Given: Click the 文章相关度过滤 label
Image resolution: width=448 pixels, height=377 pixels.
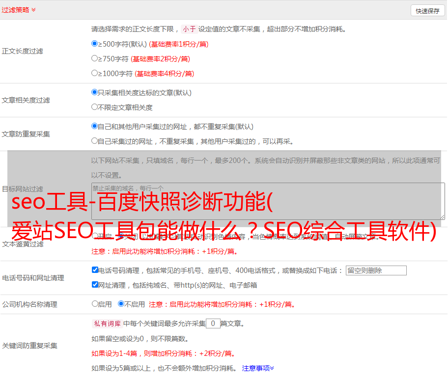Looking at the screenshot, I should (x=26, y=100).
